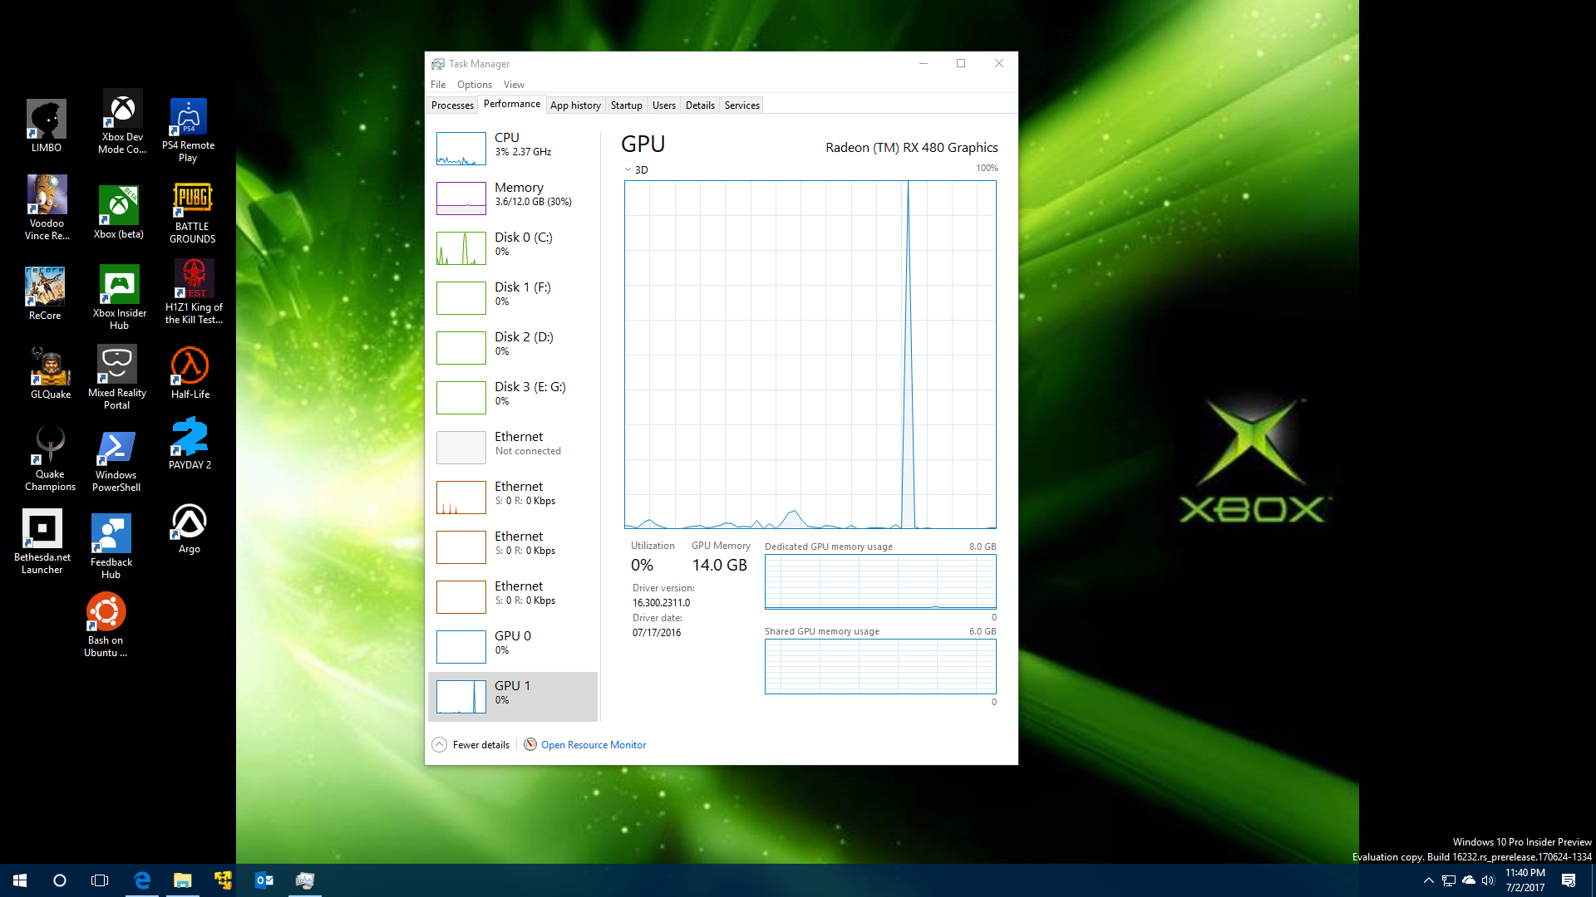Launch Windows PowerShell shortcut
The width and height of the screenshot is (1596, 897).
click(116, 462)
